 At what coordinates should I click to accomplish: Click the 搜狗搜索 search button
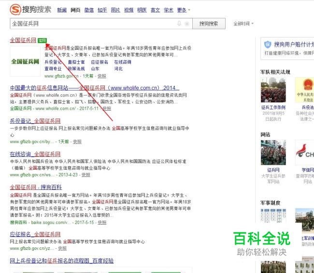(x=209, y=24)
